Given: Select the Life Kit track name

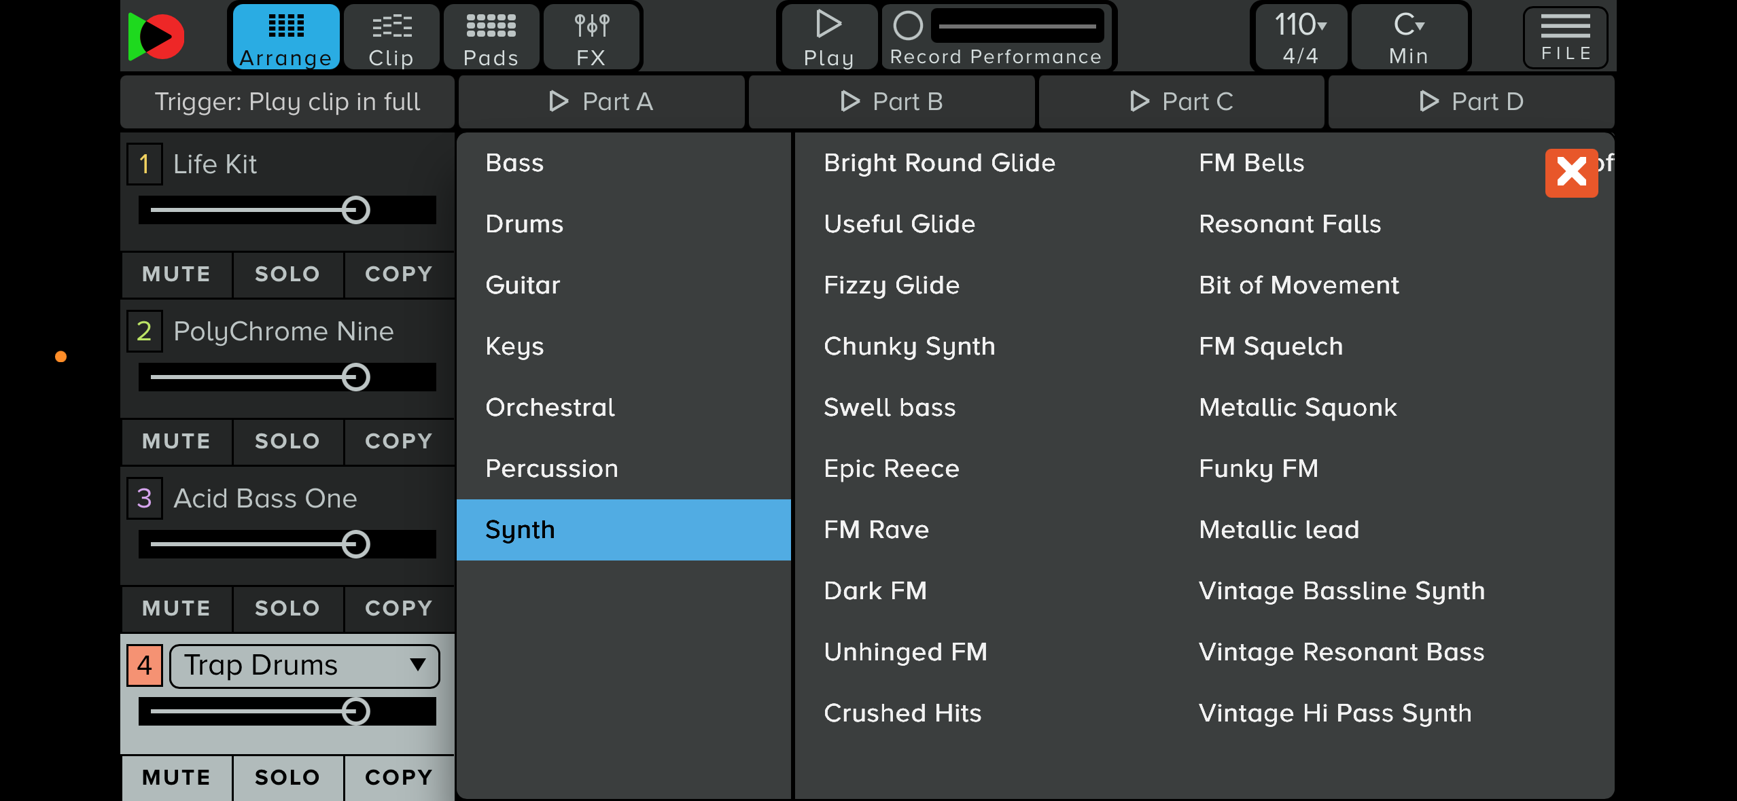Looking at the screenshot, I should coord(215,164).
